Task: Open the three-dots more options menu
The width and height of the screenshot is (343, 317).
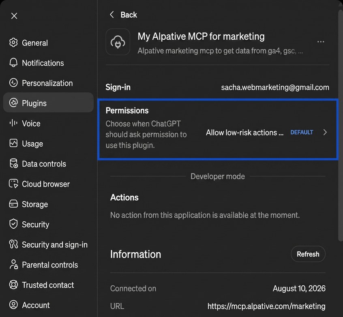Action: (321, 42)
